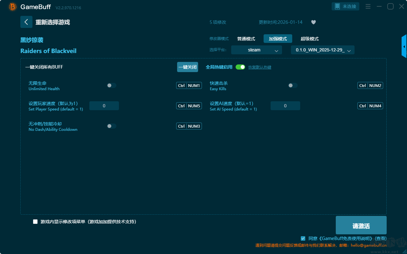
Task: Check the in-game modifier menu checkbox
Action: pos(35,222)
